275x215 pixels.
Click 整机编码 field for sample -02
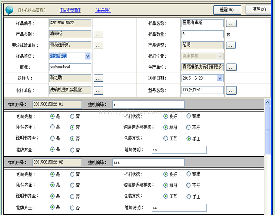148,162
